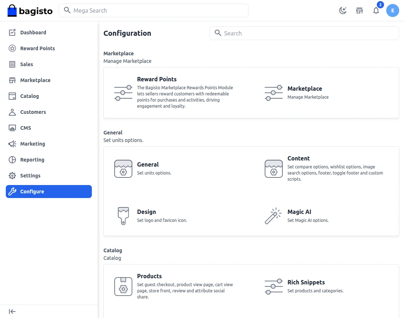
Task: Click the Catalog section heading
Action: (x=112, y=250)
